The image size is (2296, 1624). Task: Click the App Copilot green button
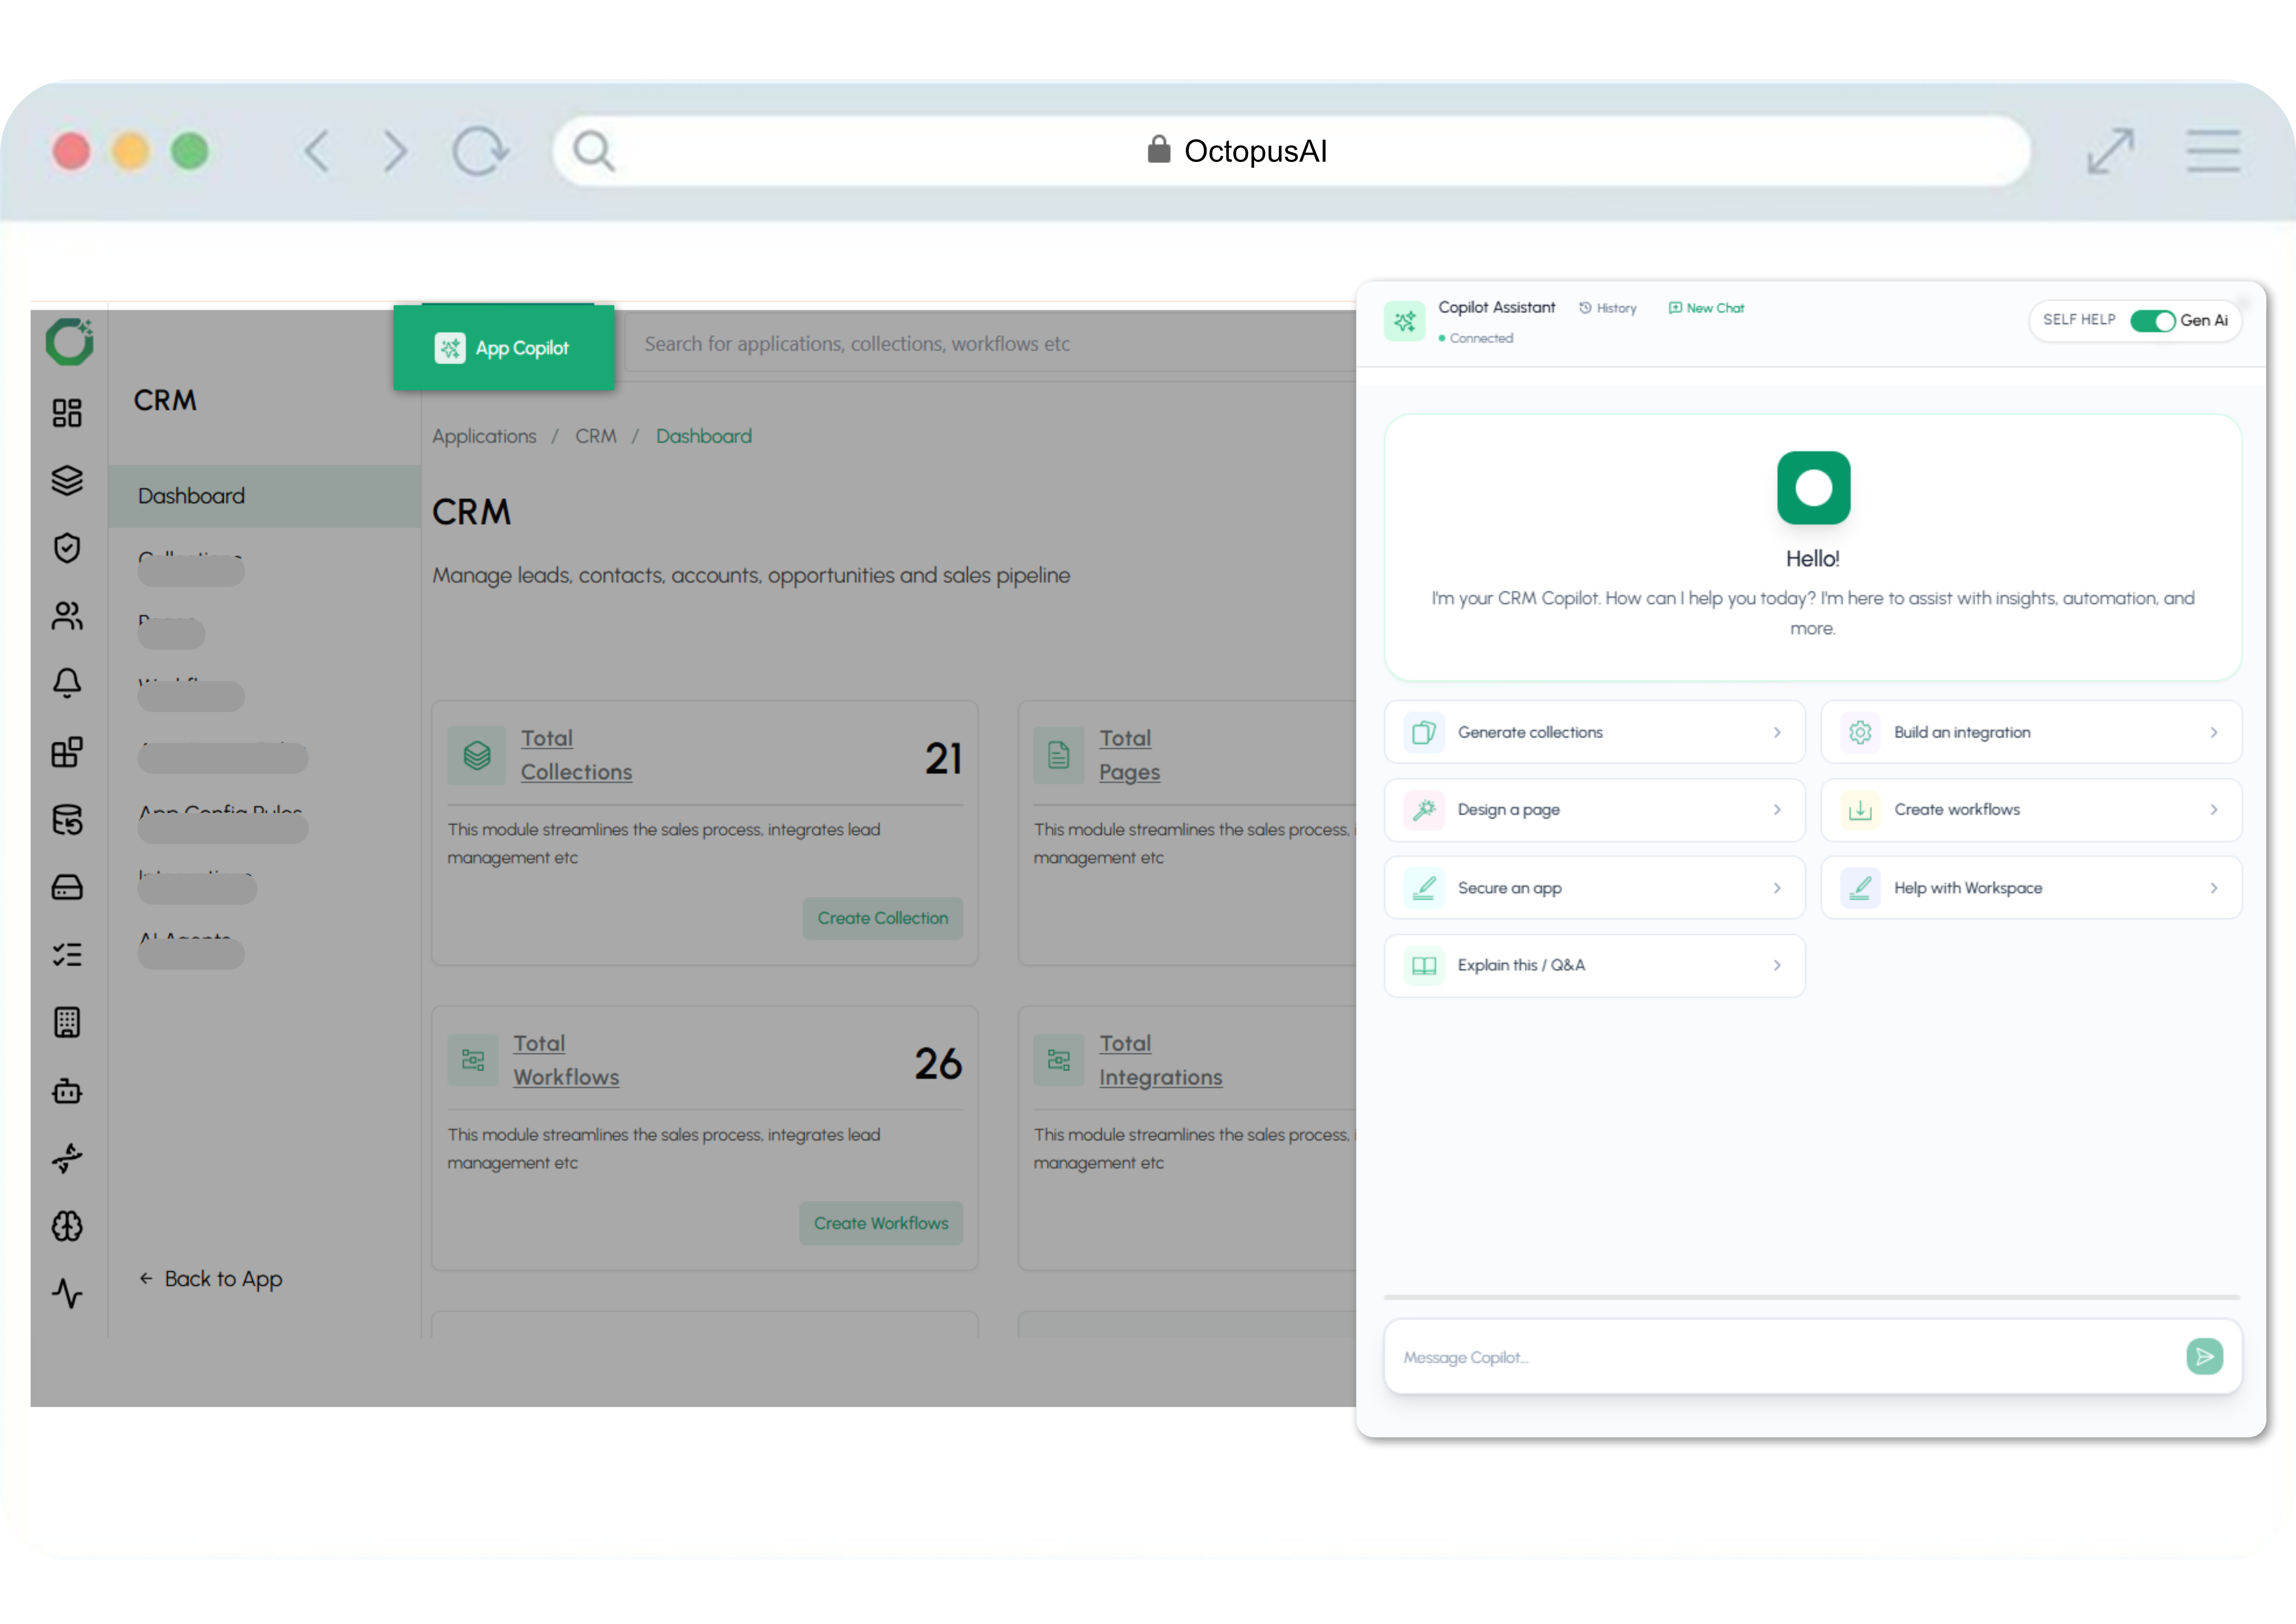[x=503, y=348]
